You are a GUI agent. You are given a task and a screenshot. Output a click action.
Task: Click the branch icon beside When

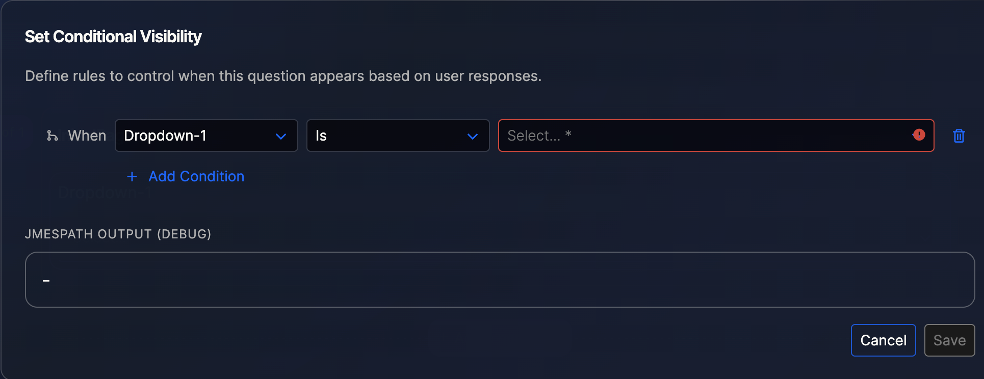click(x=52, y=136)
